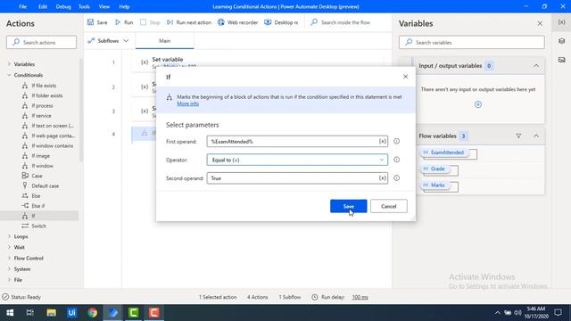
Task: Open Windows Start menu
Action: (x=10, y=313)
